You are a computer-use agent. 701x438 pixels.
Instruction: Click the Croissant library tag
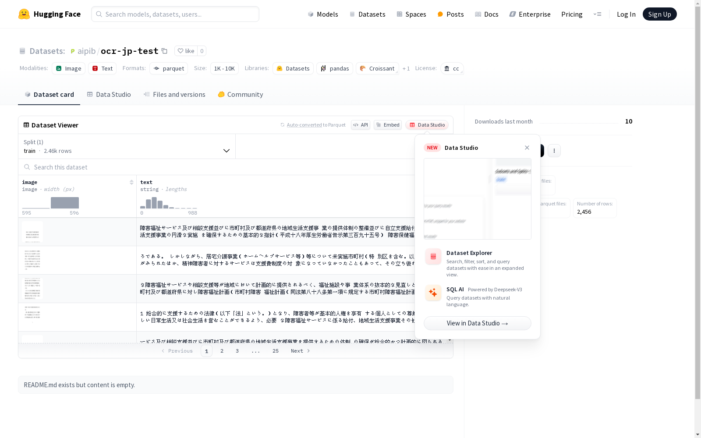point(377,68)
